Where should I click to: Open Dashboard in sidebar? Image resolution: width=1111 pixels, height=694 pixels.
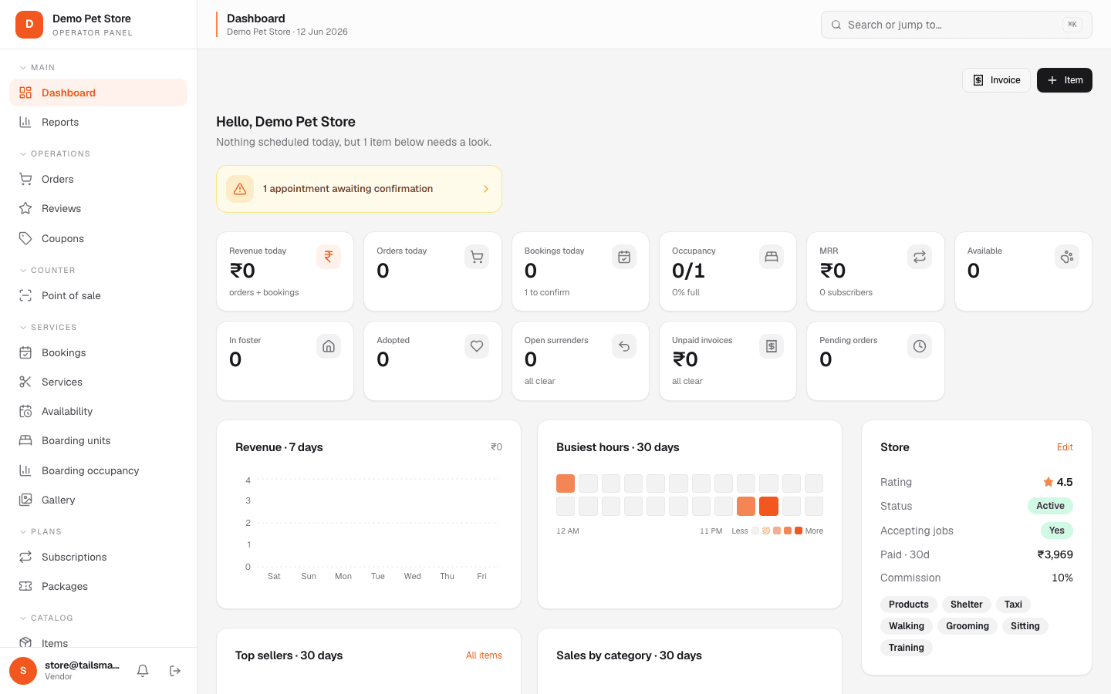pos(98,93)
